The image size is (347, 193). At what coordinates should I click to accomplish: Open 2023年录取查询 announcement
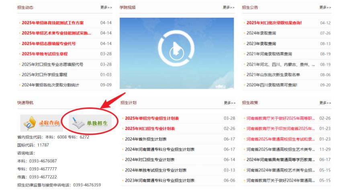tap(261, 44)
